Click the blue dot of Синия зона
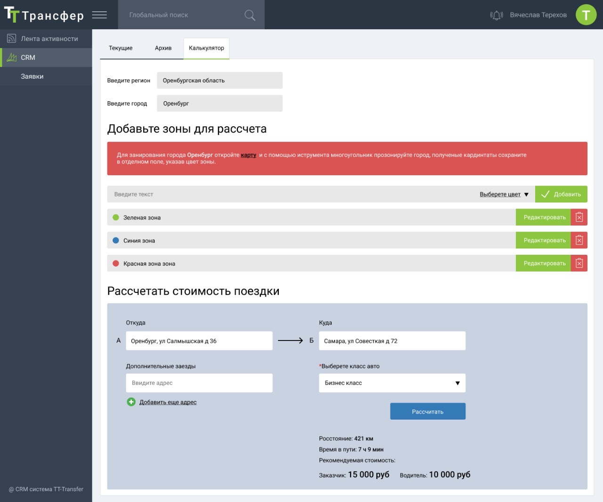Screen dimensions: 603x502 click(116, 240)
